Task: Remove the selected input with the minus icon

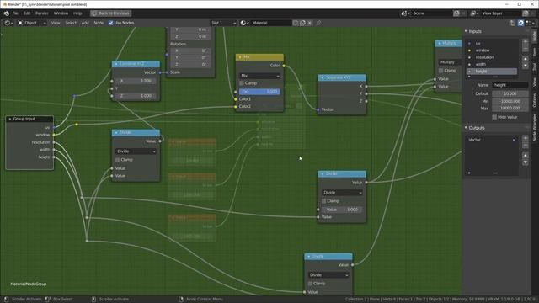Action: 526,49
